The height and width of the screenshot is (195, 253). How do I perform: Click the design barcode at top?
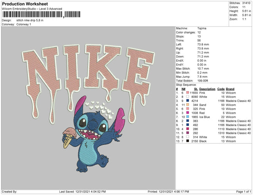pyautogui.click(x=41, y=14)
